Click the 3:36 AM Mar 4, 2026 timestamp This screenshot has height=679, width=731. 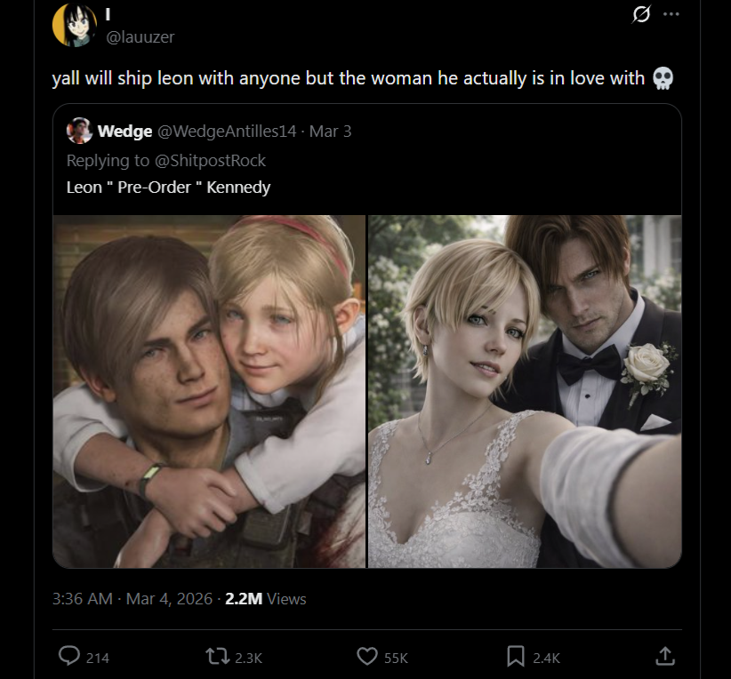tap(133, 599)
